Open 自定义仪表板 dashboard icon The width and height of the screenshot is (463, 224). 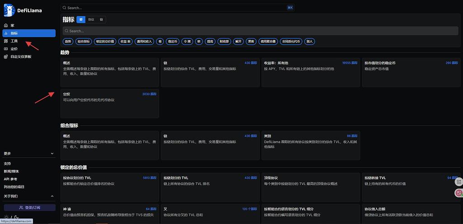coord(6,56)
